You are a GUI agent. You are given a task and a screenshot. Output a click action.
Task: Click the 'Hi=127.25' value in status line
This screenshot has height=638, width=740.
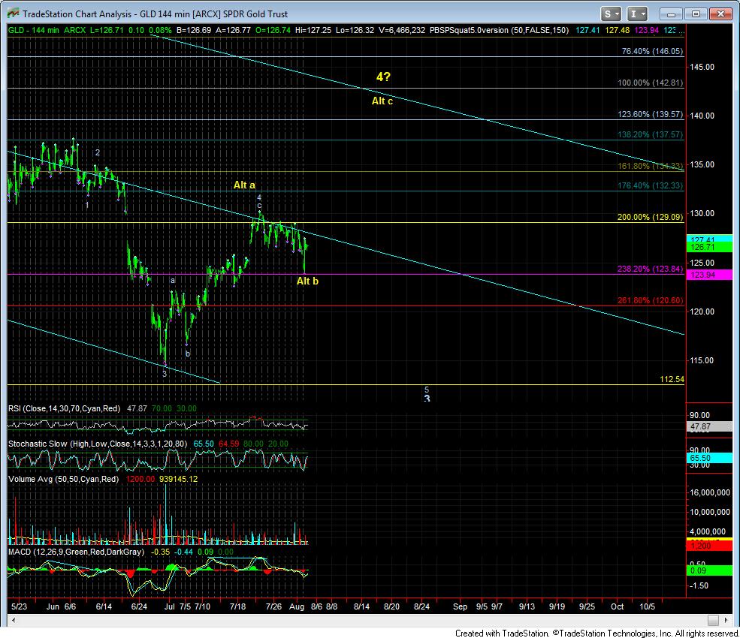tap(313, 30)
